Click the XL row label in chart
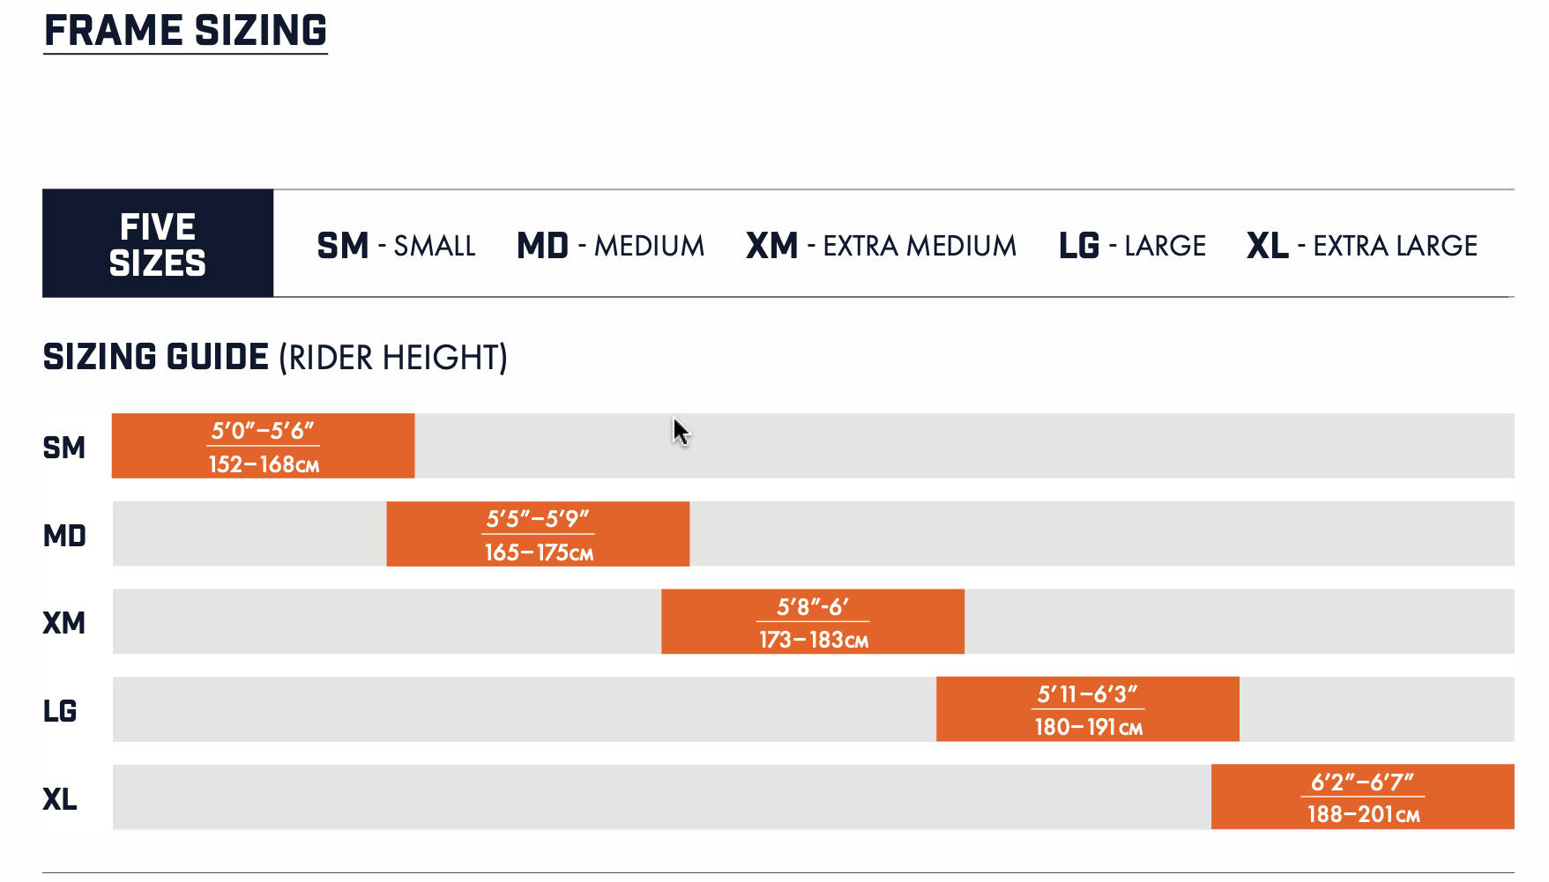This screenshot has width=1549, height=882. [60, 799]
